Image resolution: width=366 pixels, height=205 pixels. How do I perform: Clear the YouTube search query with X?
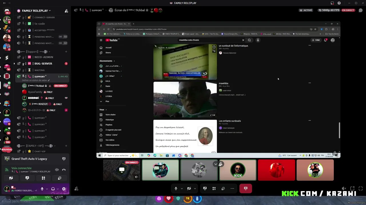click(243, 40)
